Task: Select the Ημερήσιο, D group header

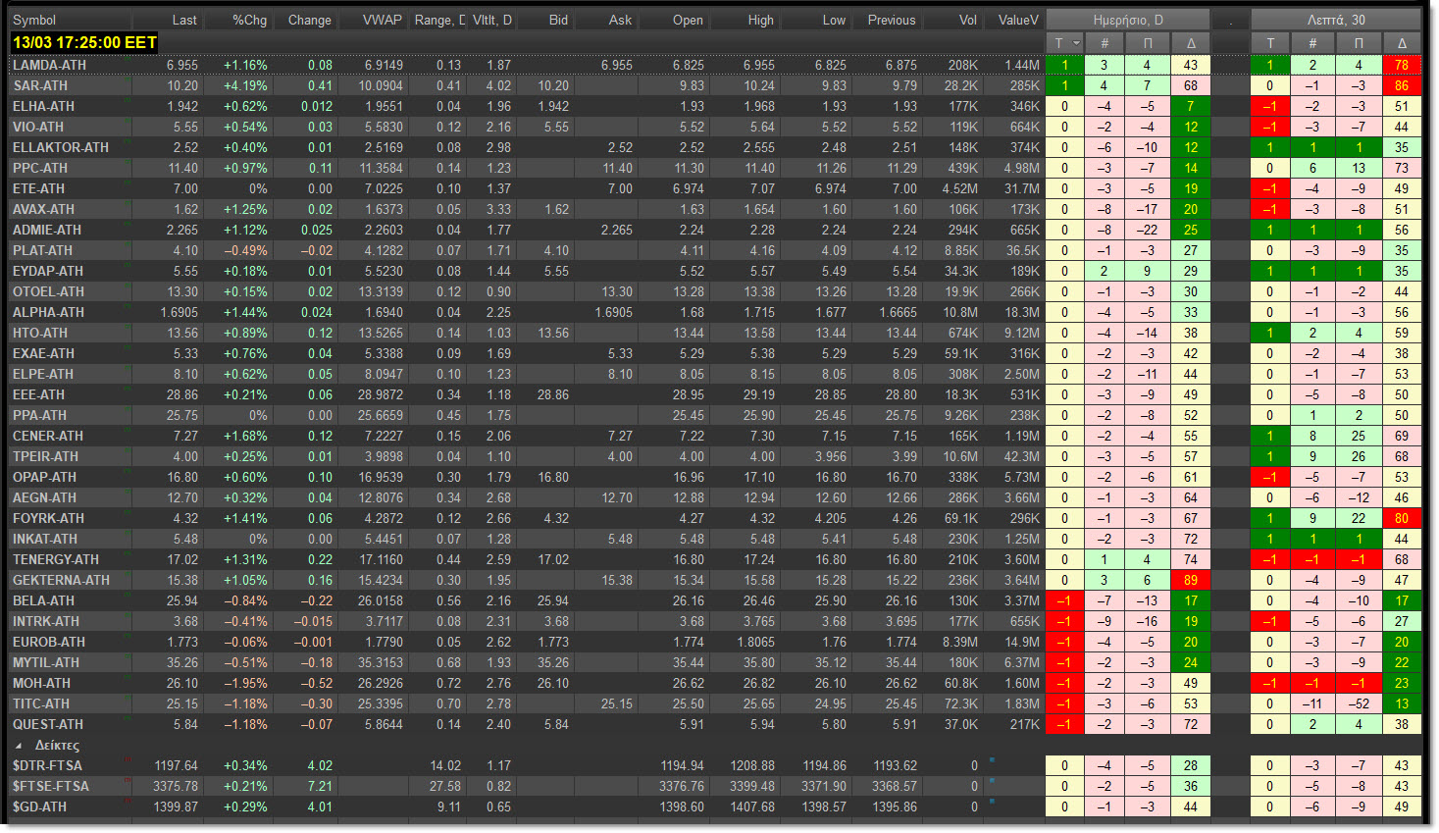Action: 1128,20
